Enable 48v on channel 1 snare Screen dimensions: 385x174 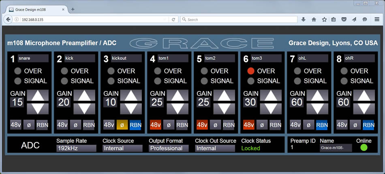16,125
